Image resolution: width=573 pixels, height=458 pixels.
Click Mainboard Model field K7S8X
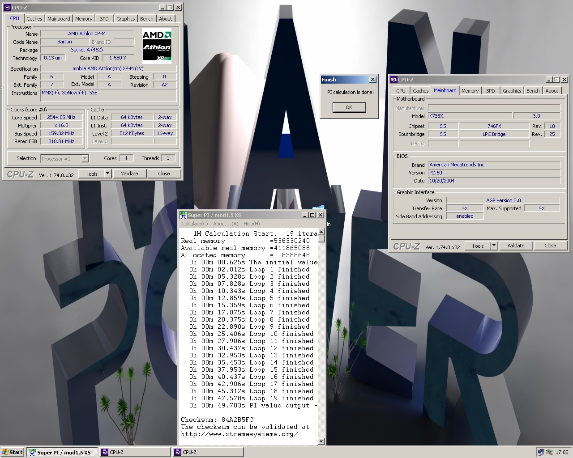(x=470, y=116)
